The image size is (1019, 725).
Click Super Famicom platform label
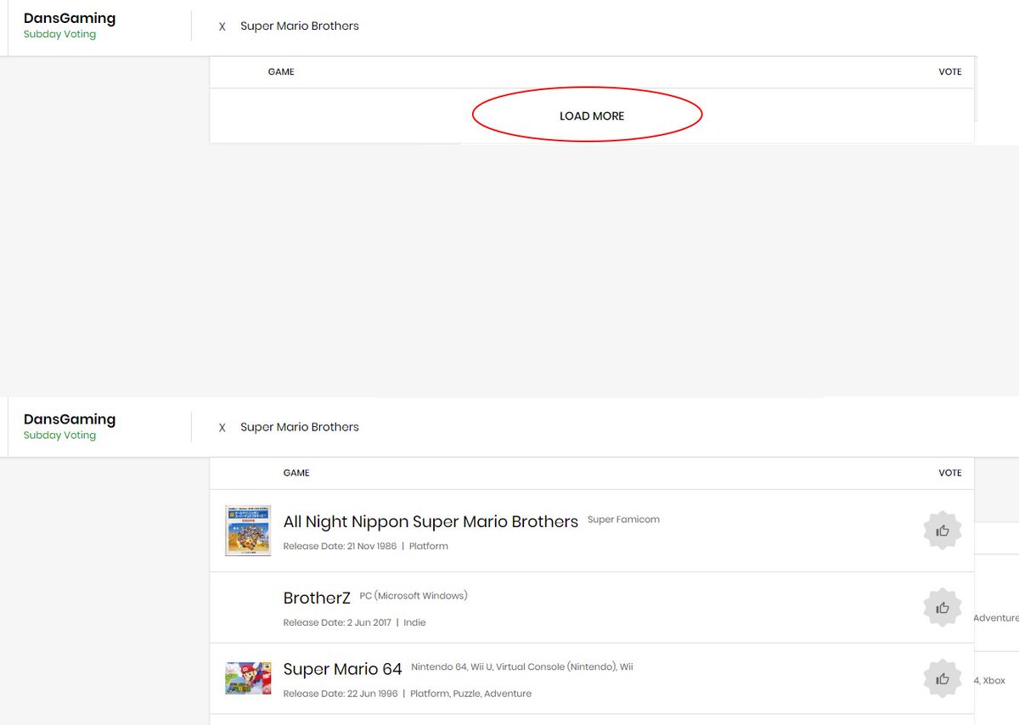(623, 520)
